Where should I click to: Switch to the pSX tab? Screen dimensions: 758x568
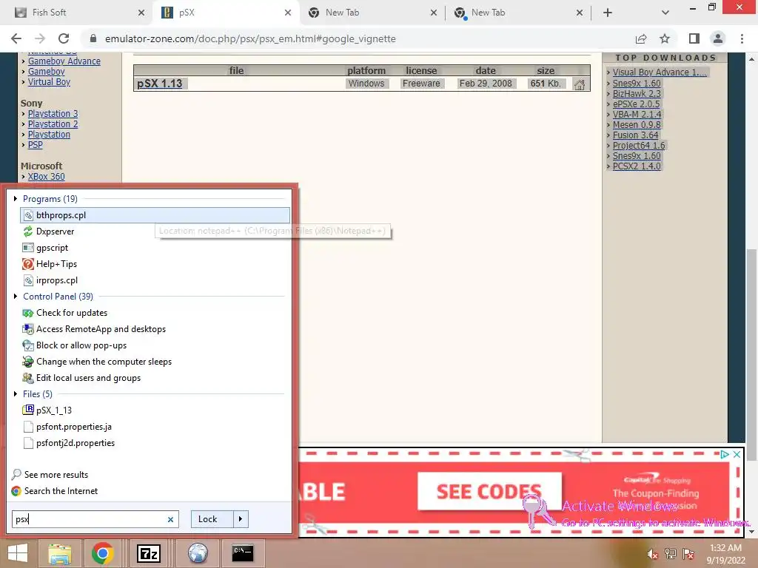point(227,13)
